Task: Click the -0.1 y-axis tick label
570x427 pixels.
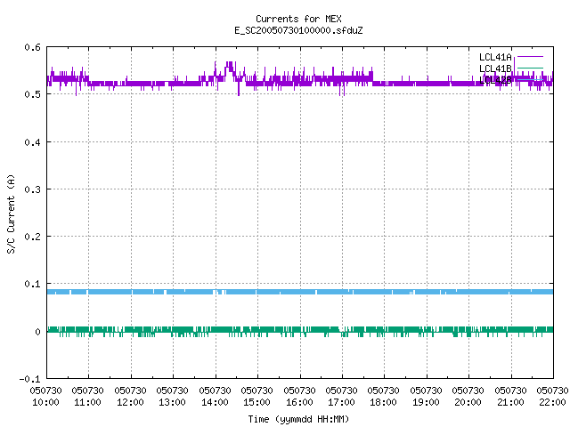Action: (29, 379)
